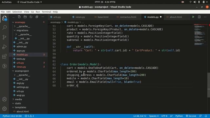Change the Python language mode

[179, 116]
